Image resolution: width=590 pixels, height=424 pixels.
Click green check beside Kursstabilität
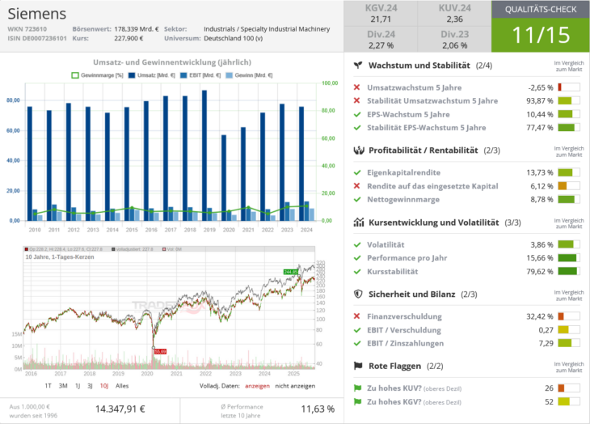pyautogui.click(x=357, y=272)
